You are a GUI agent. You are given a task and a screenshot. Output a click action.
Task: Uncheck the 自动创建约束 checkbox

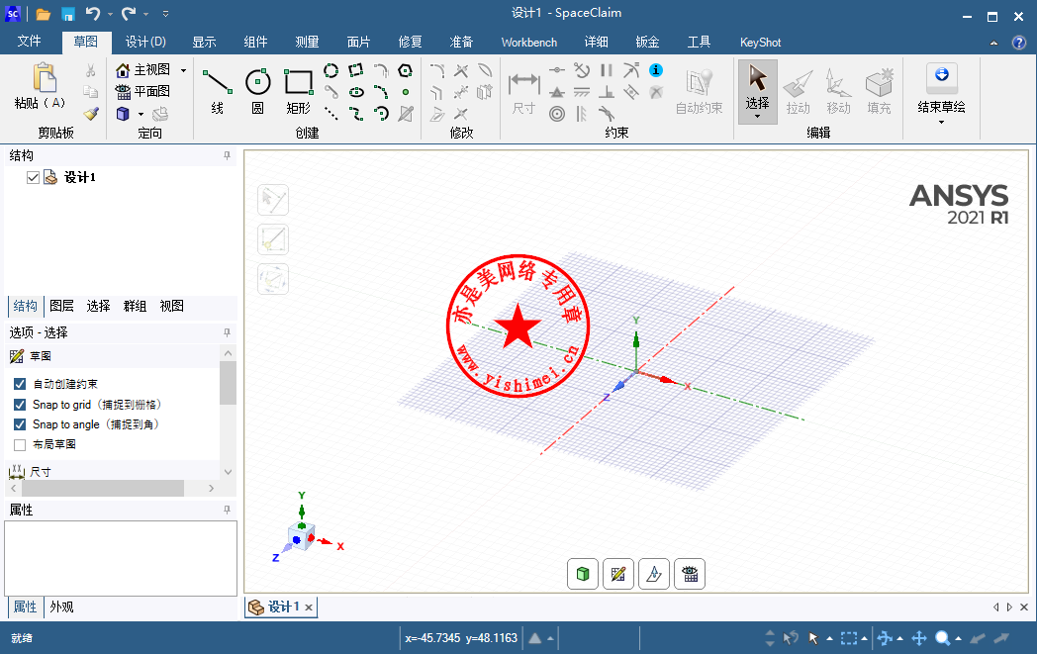pos(20,384)
